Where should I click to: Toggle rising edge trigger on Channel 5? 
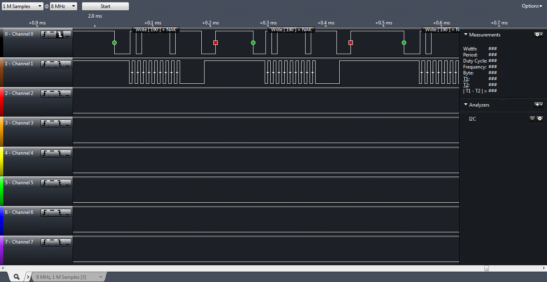[x=45, y=183]
